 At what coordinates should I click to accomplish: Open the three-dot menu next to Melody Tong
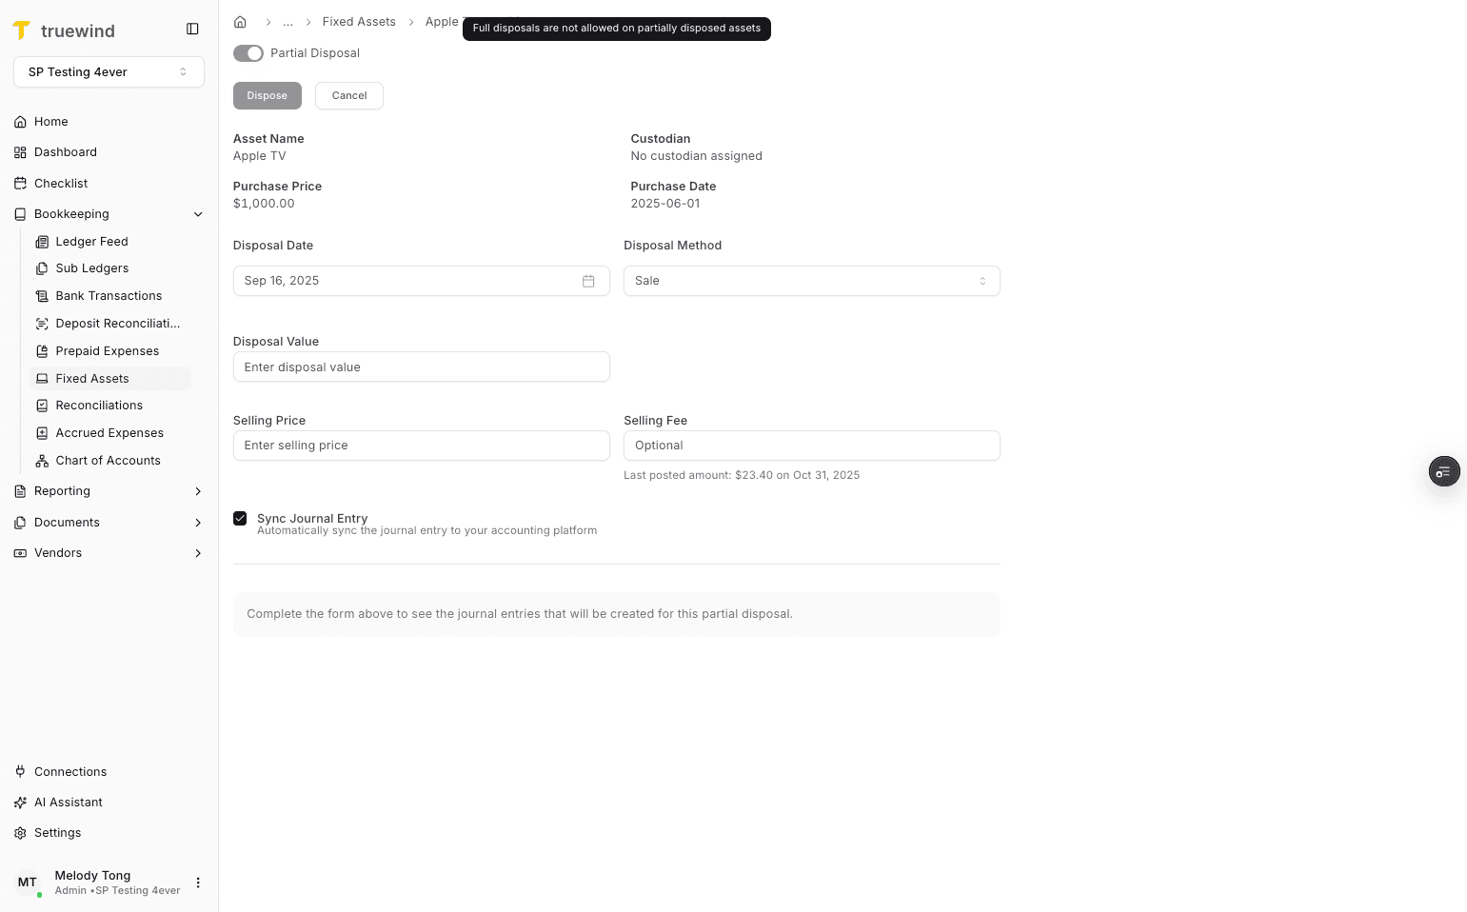coord(198,882)
